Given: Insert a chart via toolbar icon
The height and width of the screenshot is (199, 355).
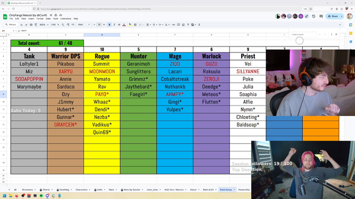Looking at the screenshot, I should click(183, 24).
